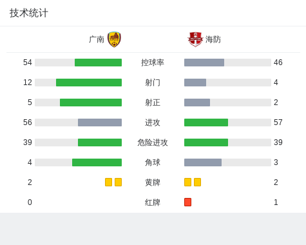Click 广南's green 角球 corner bar
The width and height of the screenshot is (306, 245).
97,162
